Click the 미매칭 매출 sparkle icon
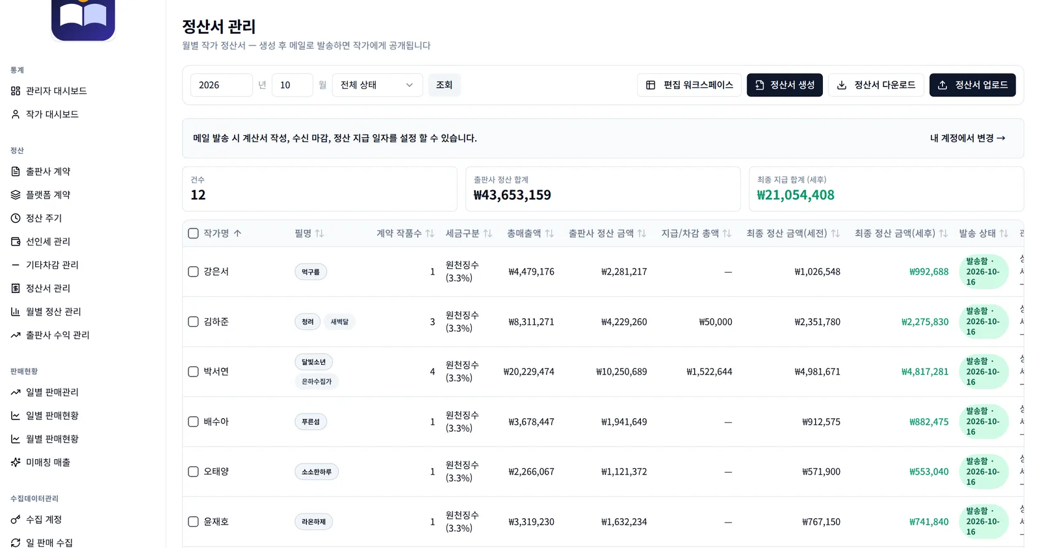This screenshot has width=1040, height=548. 16,462
